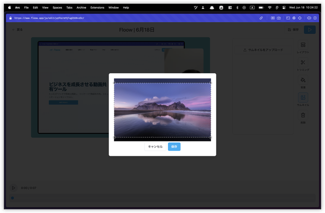325x213 pixels.
Task: Open the レイアウト layout tool
Action: (303, 47)
